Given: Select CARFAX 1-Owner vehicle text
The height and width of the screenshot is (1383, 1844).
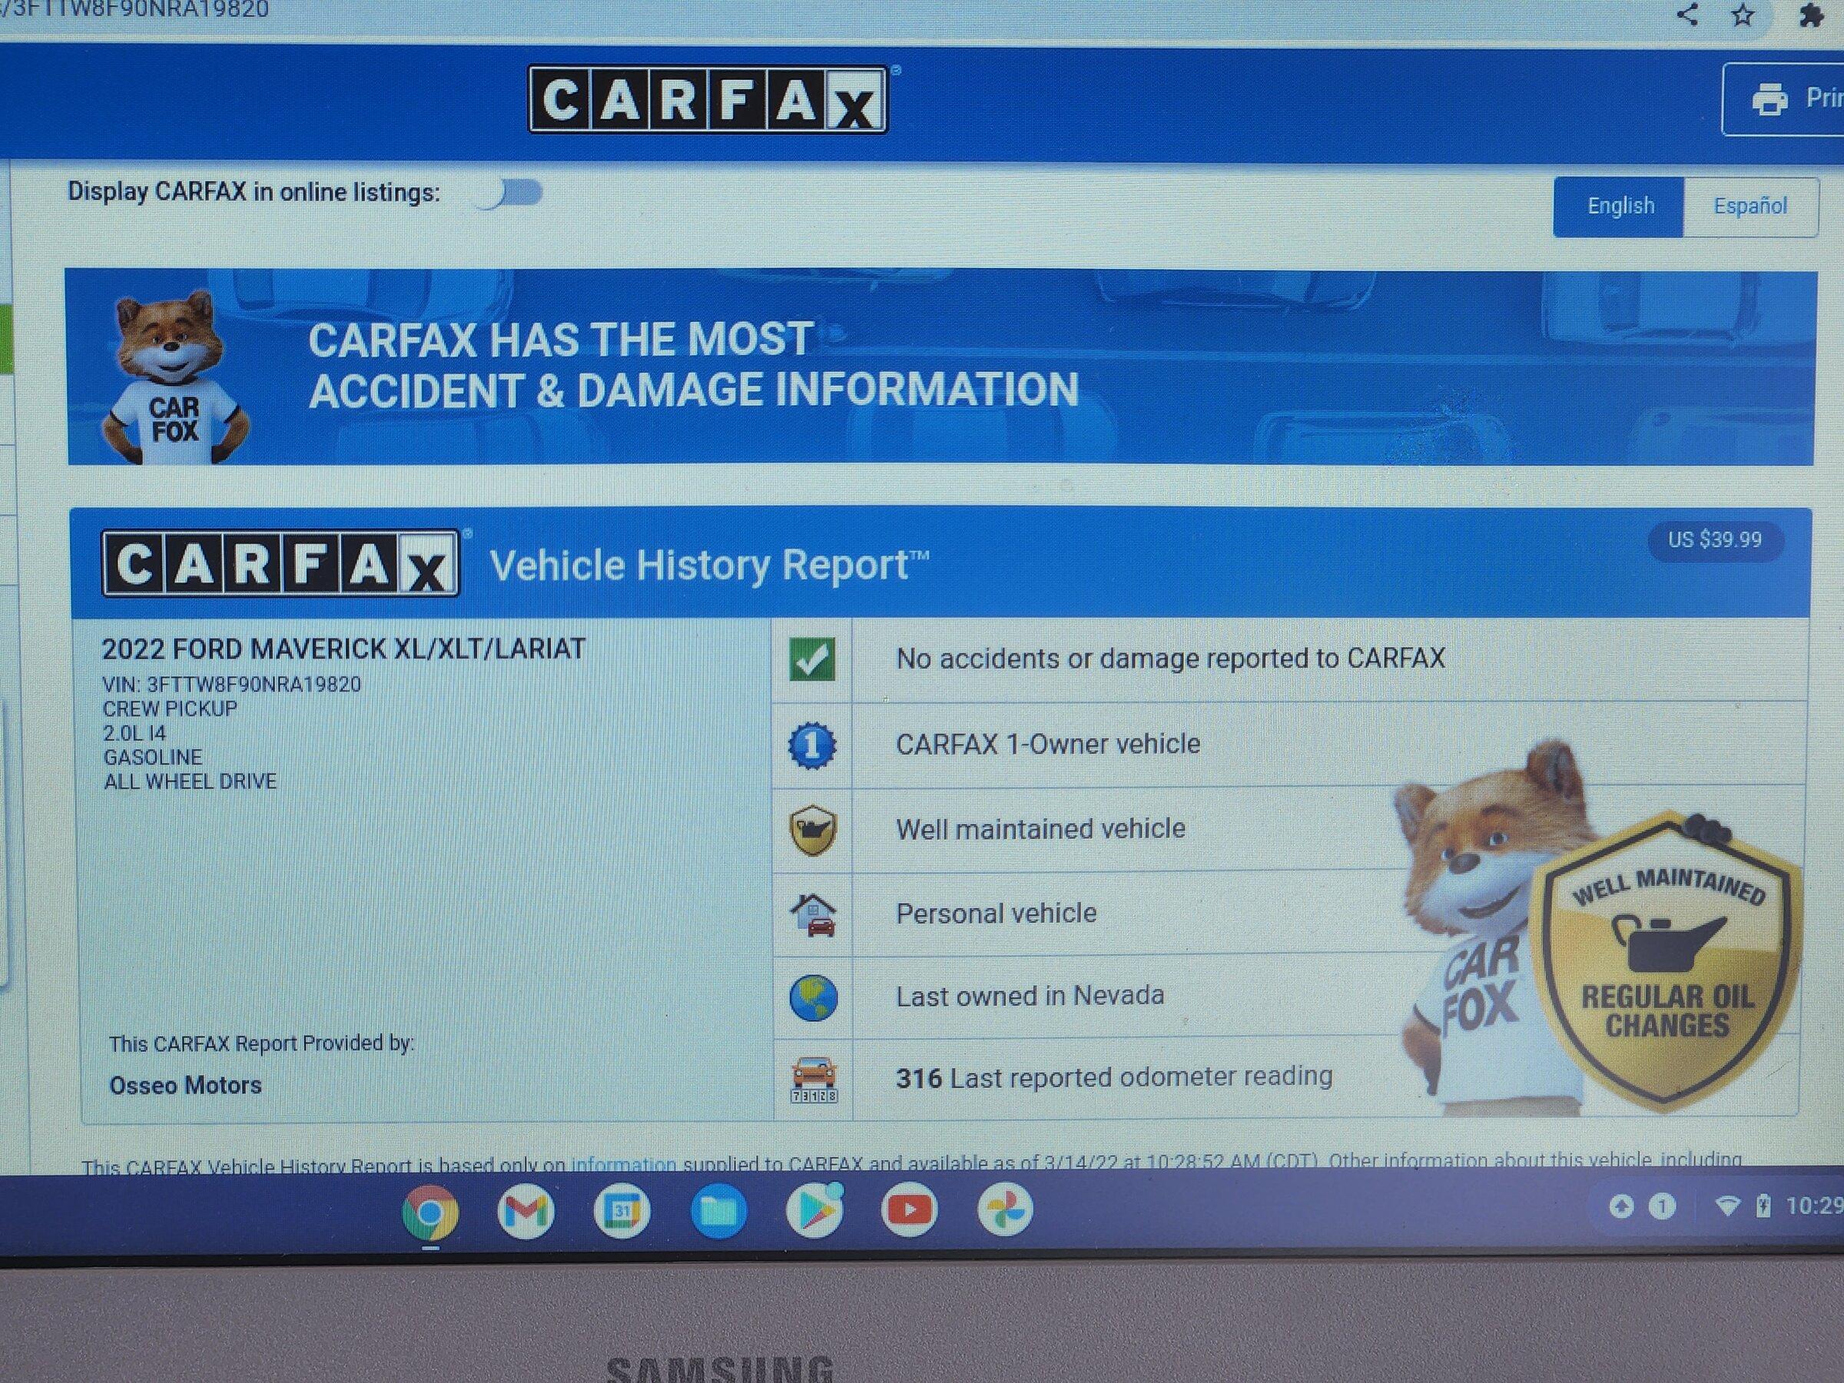Looking at the screenshot, I should coord(1048,744).
